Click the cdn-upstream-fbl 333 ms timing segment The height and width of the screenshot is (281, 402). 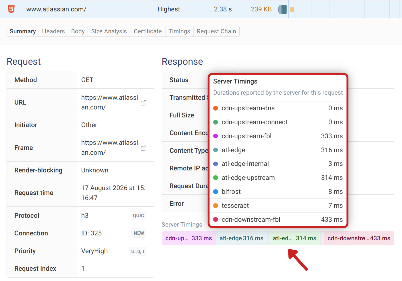tap(189, 238)
